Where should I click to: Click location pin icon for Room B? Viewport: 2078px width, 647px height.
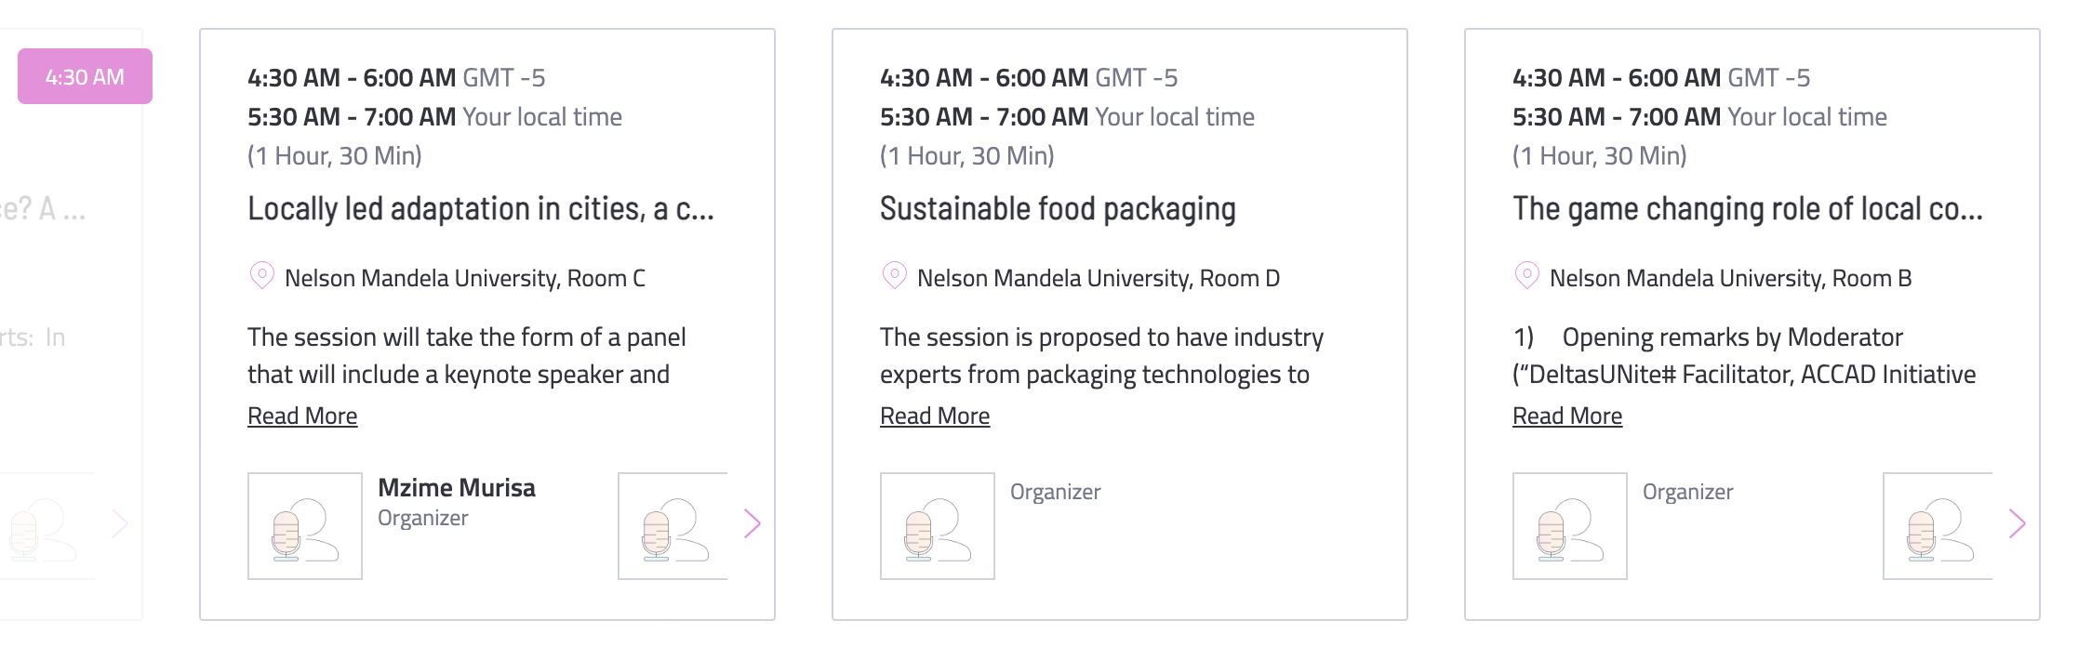click(1527, 276)
